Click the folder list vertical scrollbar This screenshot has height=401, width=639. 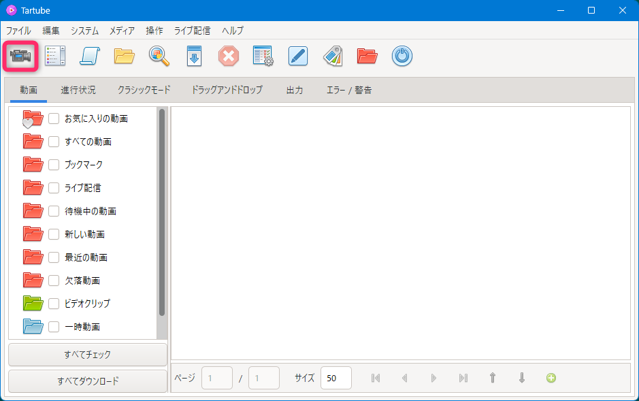[x=162, y=212]
